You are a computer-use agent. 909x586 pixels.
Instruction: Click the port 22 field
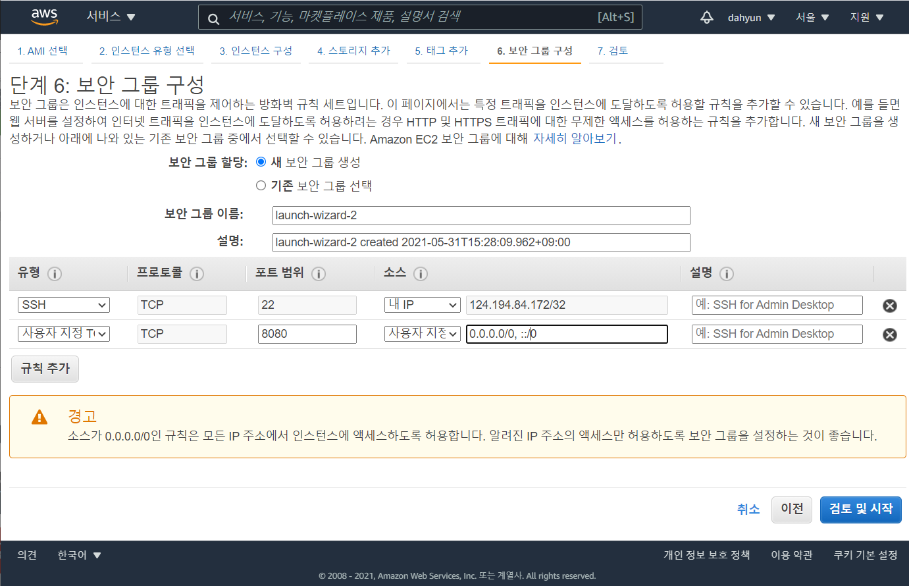307,305
